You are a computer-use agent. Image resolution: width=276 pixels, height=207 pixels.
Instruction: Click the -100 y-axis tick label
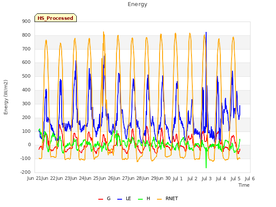(25, 158)
